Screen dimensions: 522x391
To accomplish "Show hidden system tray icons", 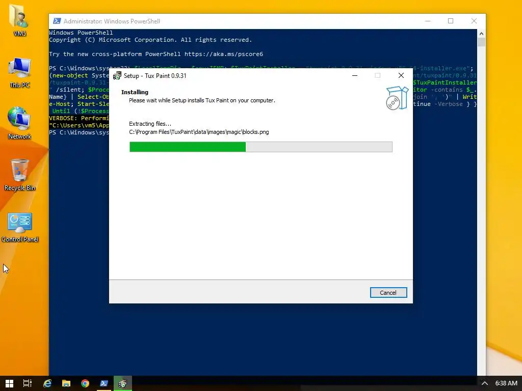I will click(485, 383).
